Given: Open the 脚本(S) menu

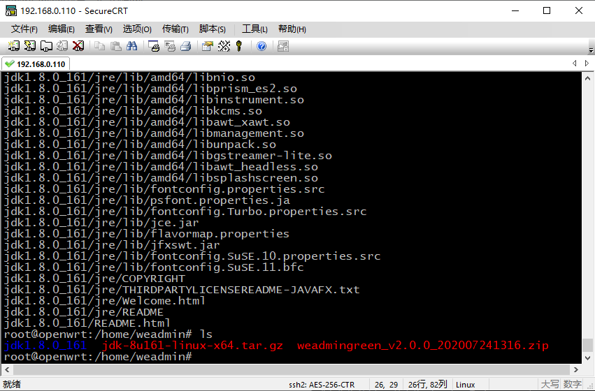Looking at the screenshot, I should click(x=212, y=29).
